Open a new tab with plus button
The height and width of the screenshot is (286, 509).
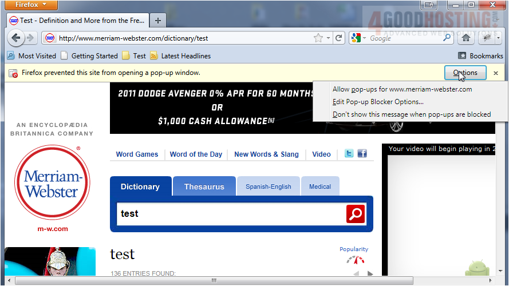[x=158, y=21]
